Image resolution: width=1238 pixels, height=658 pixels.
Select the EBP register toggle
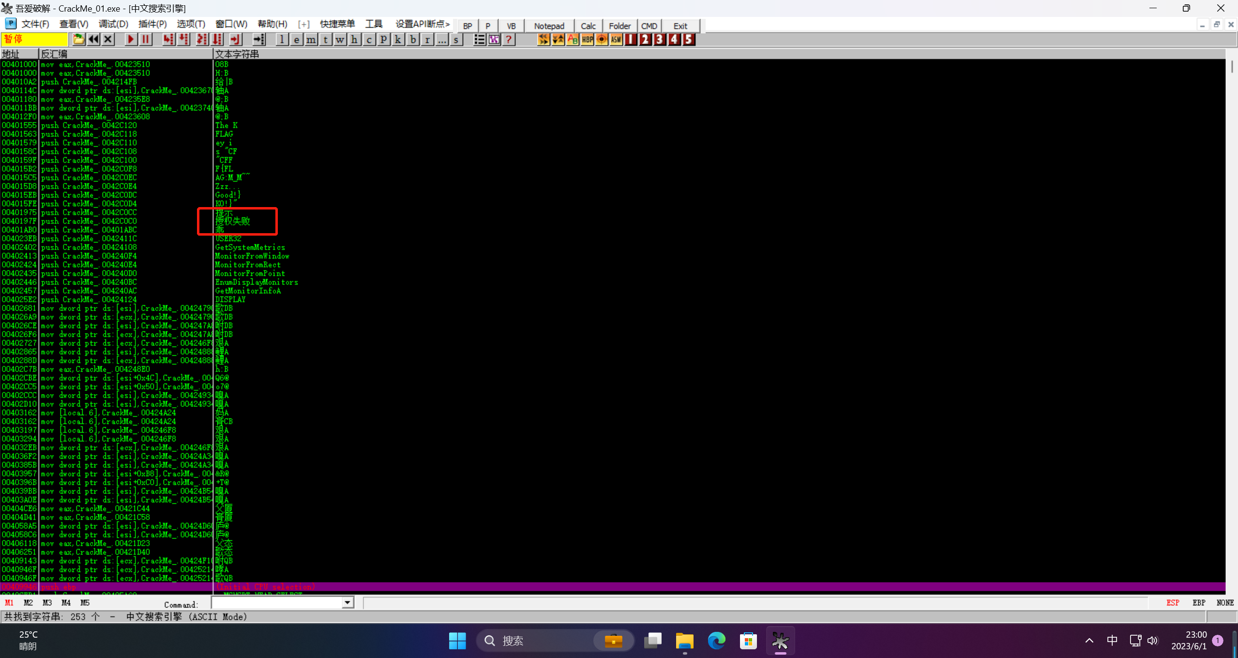pyautogui.click(x=1198, y=603)
